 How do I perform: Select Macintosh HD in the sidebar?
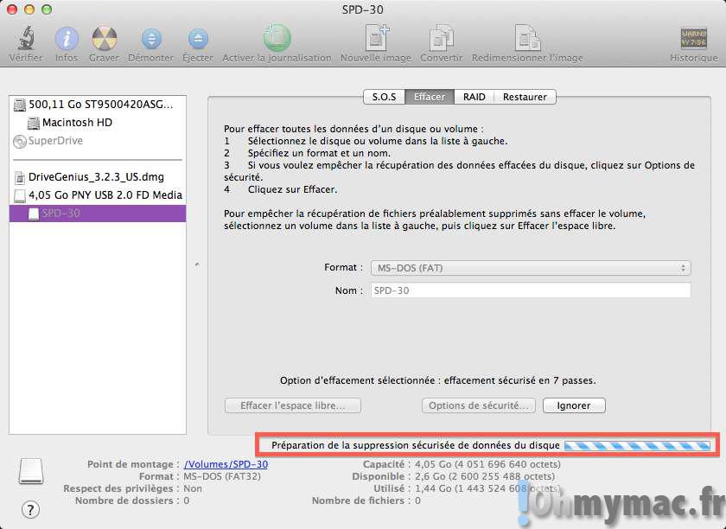point(77,123)
